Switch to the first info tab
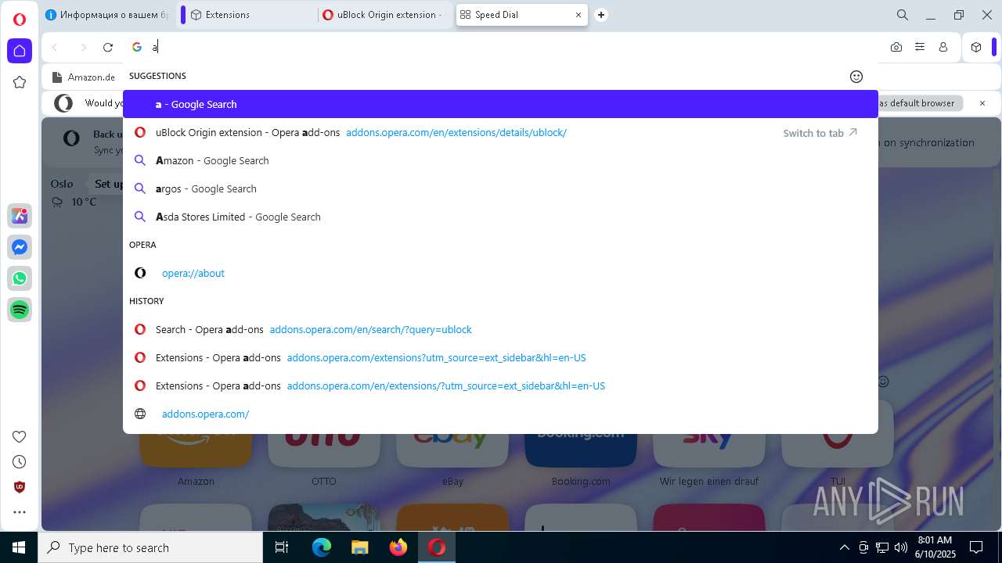This screenshot has height=563, width=1002. click(x=106, y=15)
